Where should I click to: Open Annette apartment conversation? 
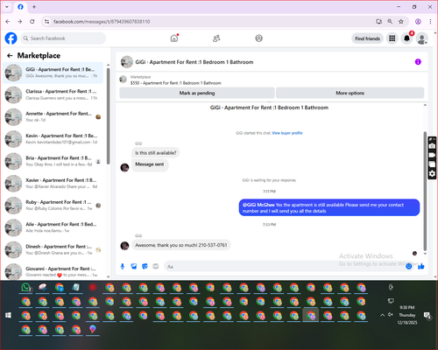pos(53,116)
